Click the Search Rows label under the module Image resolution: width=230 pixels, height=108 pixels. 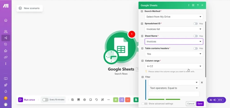pos(121,74)
